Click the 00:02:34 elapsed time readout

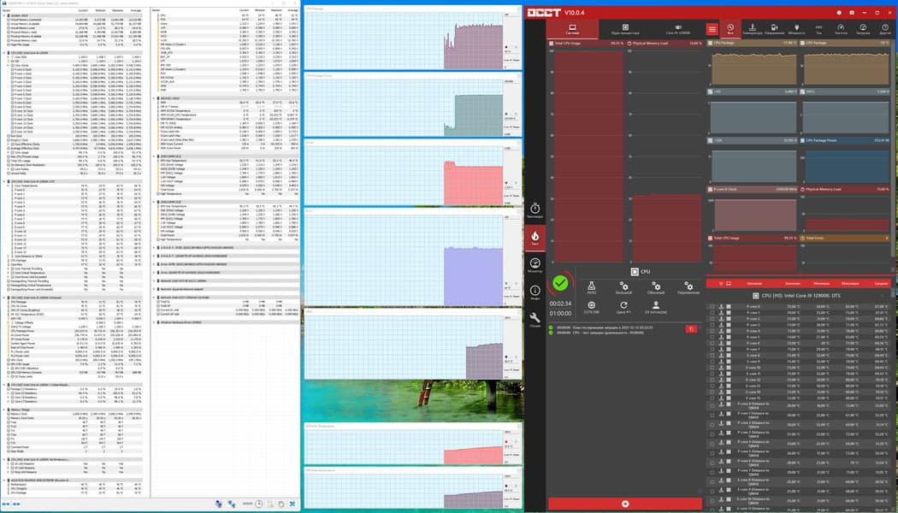(560, 304)
